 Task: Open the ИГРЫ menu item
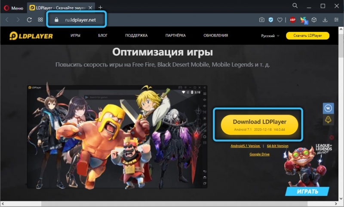(76, 35)
